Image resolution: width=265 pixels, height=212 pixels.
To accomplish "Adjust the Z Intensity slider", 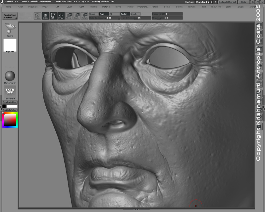I will (x=136, y=18).
